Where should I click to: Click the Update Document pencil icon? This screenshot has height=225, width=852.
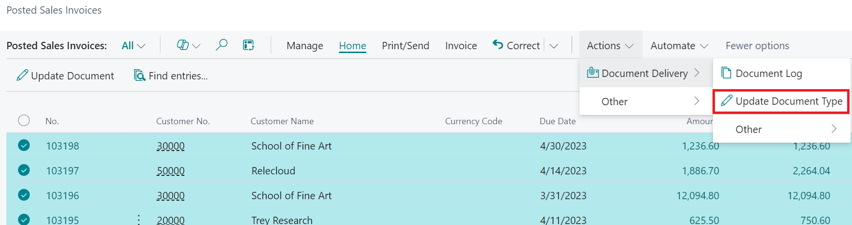tap(22, 75)
